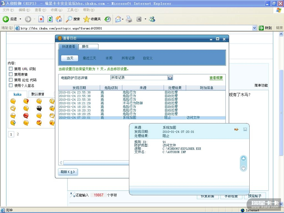Select the 快速查看 tab
The image size is (284, 213).
point(69,47)
